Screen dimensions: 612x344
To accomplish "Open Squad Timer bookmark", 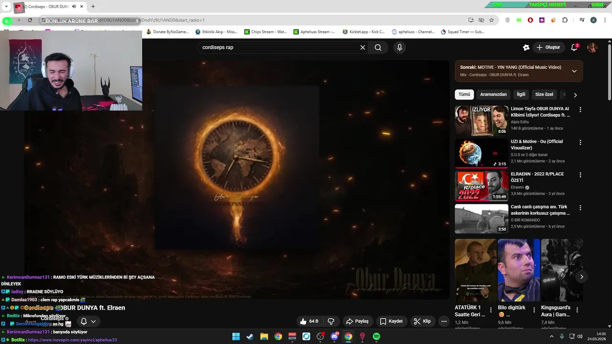I will [462, 32].
